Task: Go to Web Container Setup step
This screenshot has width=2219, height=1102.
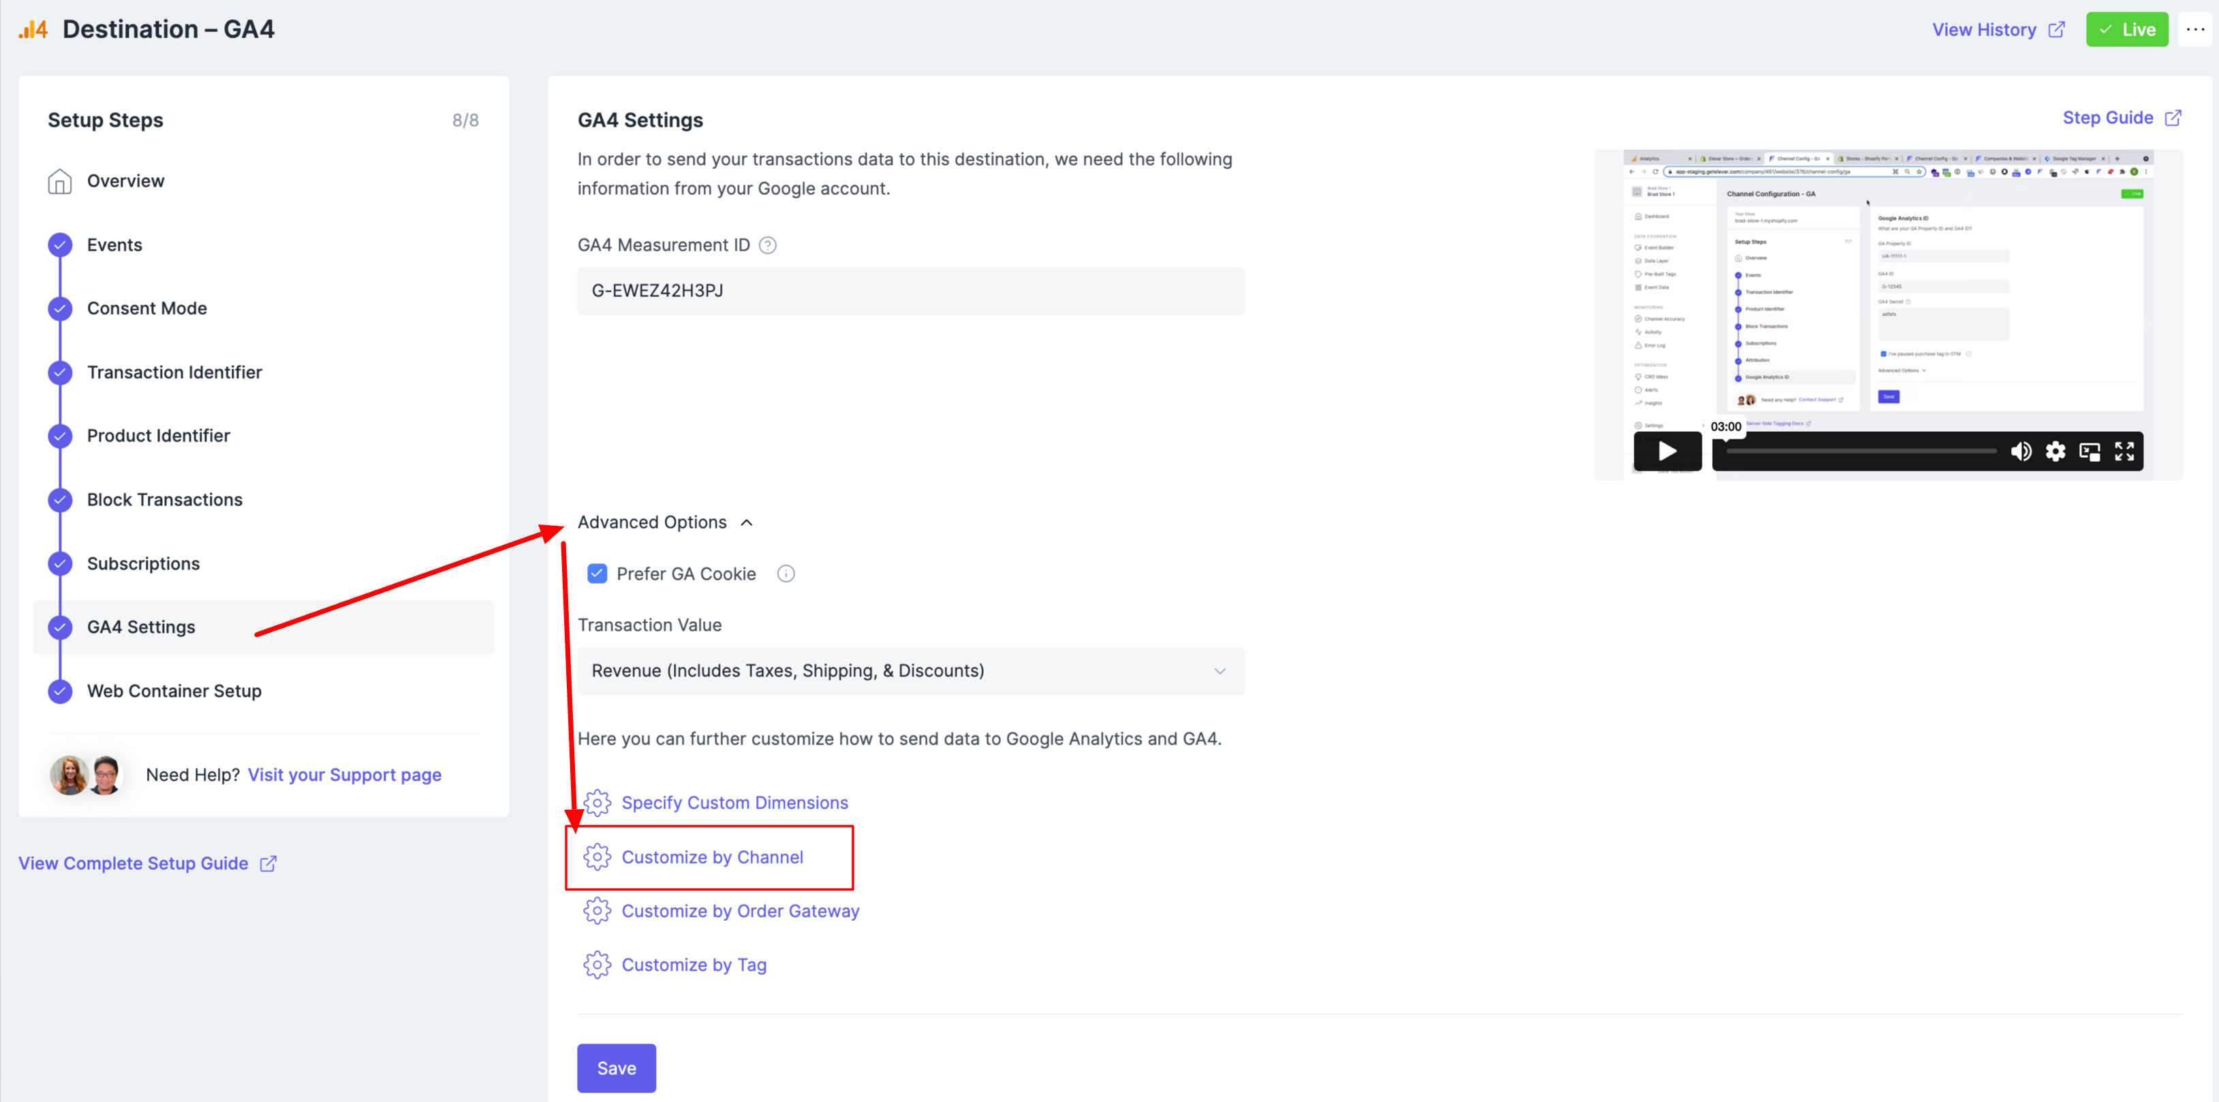Action: pyautogui.click(x=174, y=691)
